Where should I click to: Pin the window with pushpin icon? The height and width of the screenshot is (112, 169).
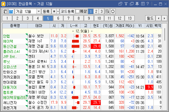(137, 4)
